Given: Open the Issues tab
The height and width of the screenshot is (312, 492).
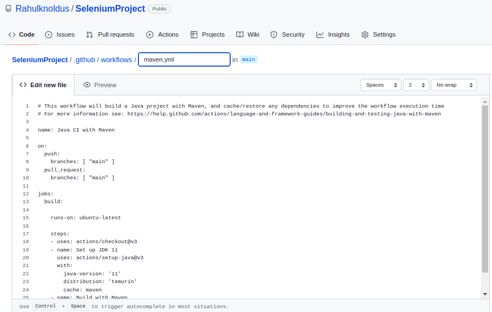Looking at the screenshot, I should coord(60,34).
